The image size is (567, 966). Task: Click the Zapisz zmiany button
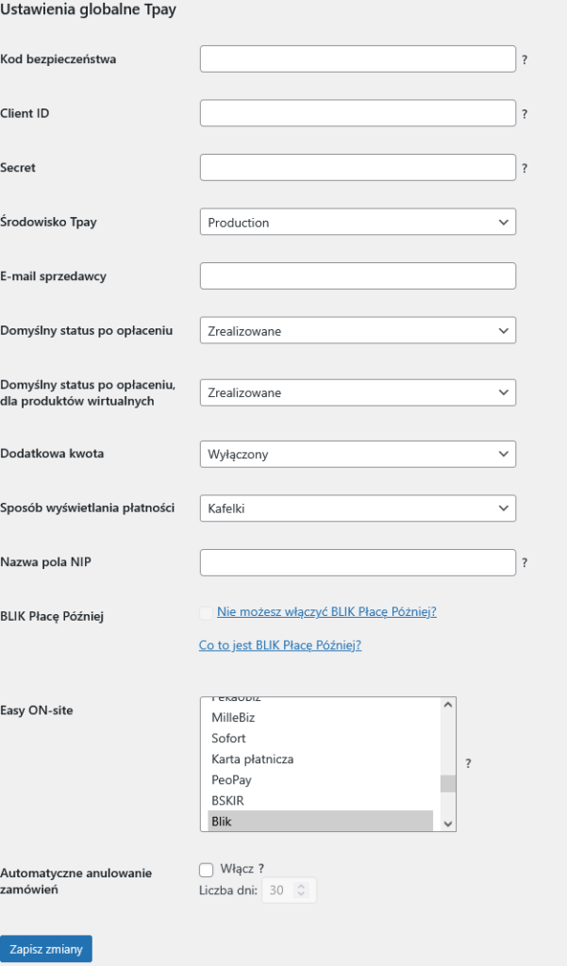(x=46, y=949)
